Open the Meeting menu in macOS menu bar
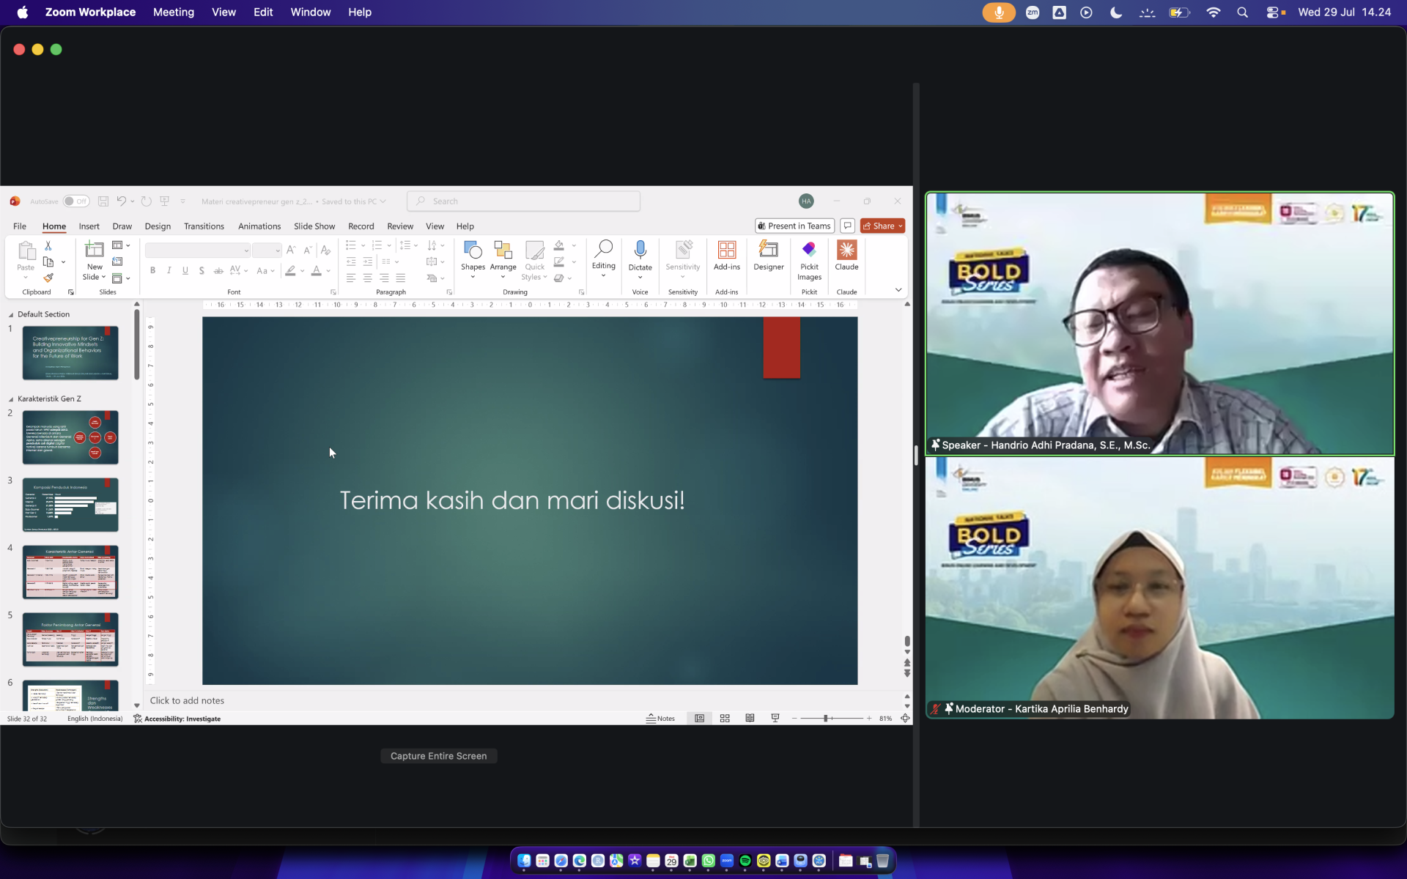The width and height of the screenshot is (1407, 879). pyautogui.click(x=174, y=12)
